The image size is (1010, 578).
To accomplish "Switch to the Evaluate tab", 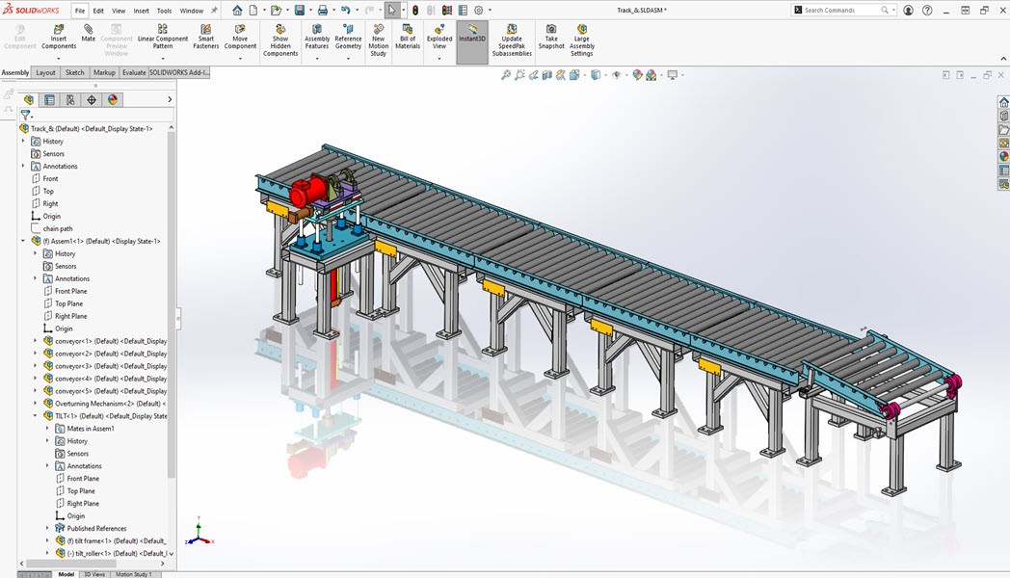I will pyautogui.click(x=134, y=73).
